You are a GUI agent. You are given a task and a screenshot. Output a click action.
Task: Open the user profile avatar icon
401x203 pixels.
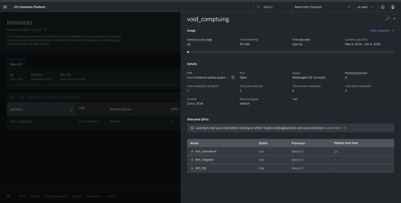pos(392,7)
